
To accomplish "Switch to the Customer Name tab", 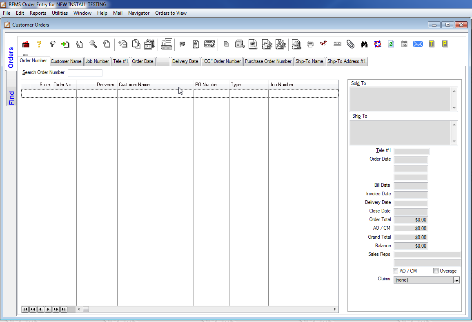I will [66, 61].
